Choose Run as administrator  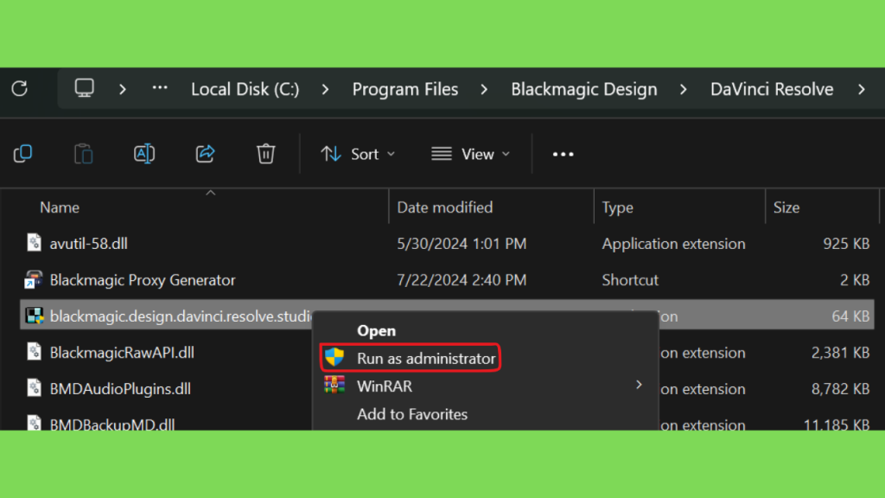(x=411, y=358)
